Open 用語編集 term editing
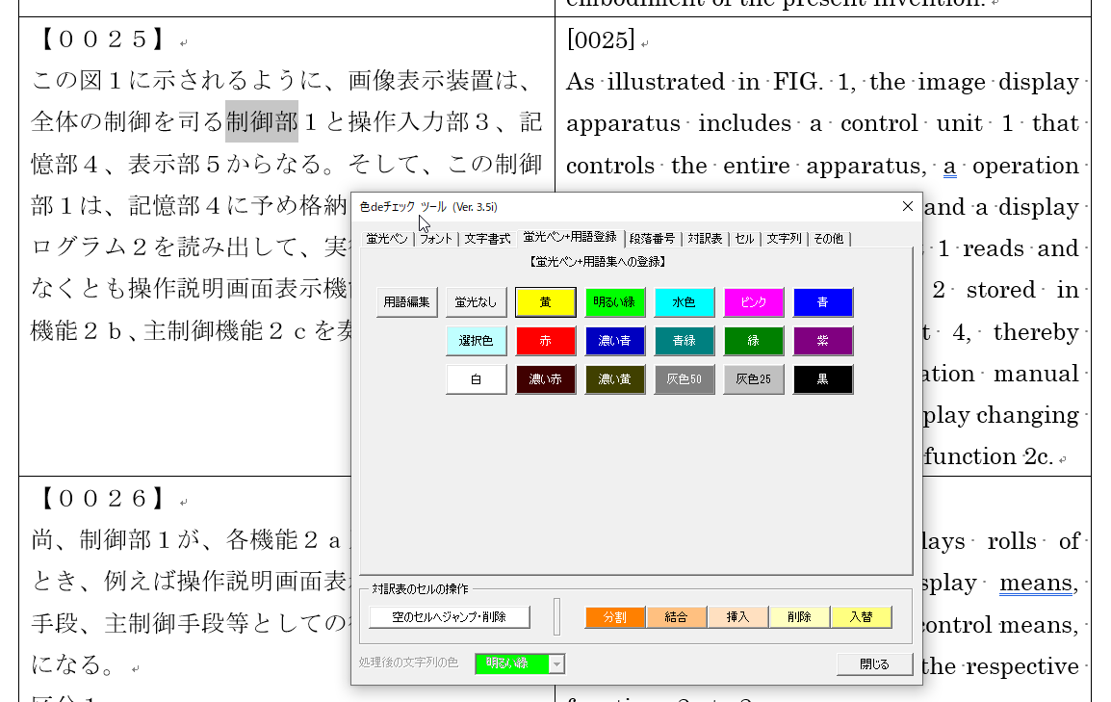The width and height of the screenshot is (1111, 702). [x=406, y=302]
